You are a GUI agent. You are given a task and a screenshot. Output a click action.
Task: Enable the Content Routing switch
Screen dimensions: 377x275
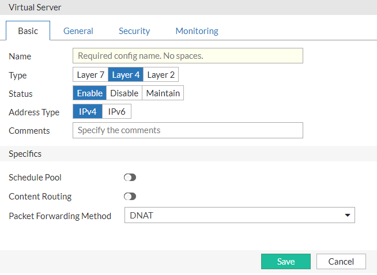(x=130, y=197)
